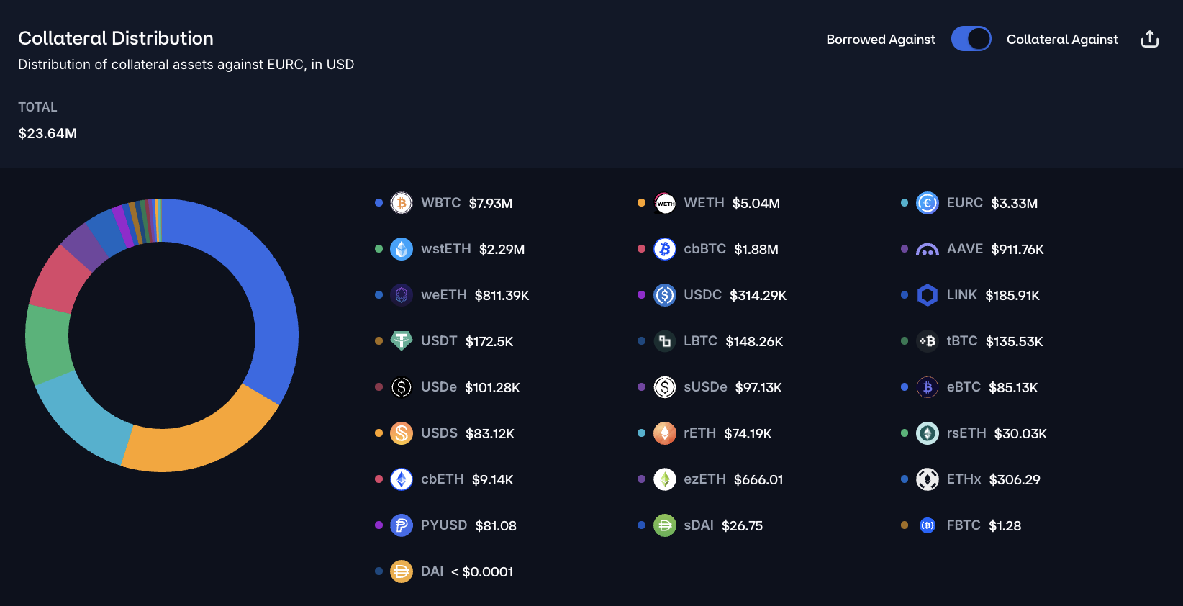Click the USDC legend entry label
The height and width of the screenshot is (606, 1183).
click(702, 295)
